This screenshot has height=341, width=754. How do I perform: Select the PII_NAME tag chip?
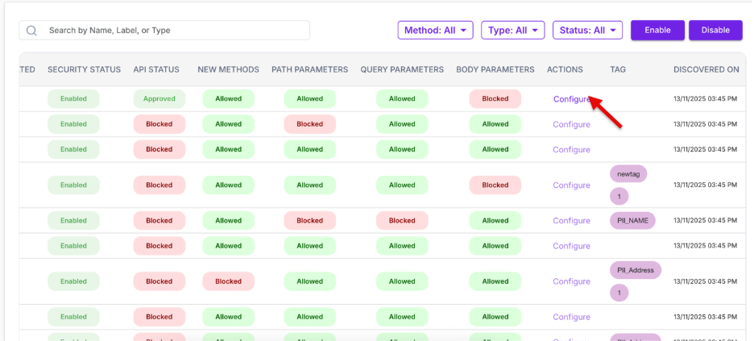point(632,221)
